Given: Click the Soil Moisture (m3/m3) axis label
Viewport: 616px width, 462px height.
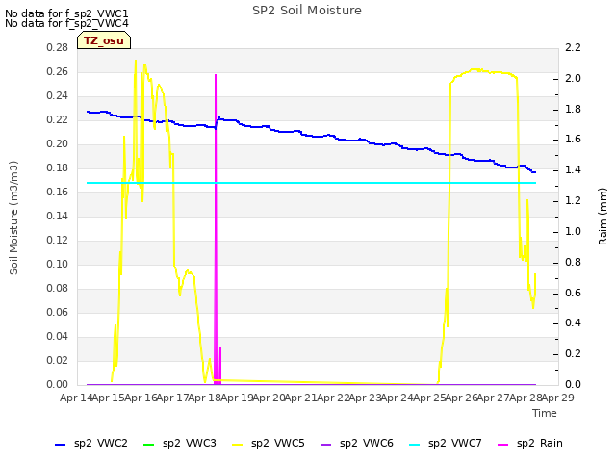Looking at the screenshot, I should (13, 218).
